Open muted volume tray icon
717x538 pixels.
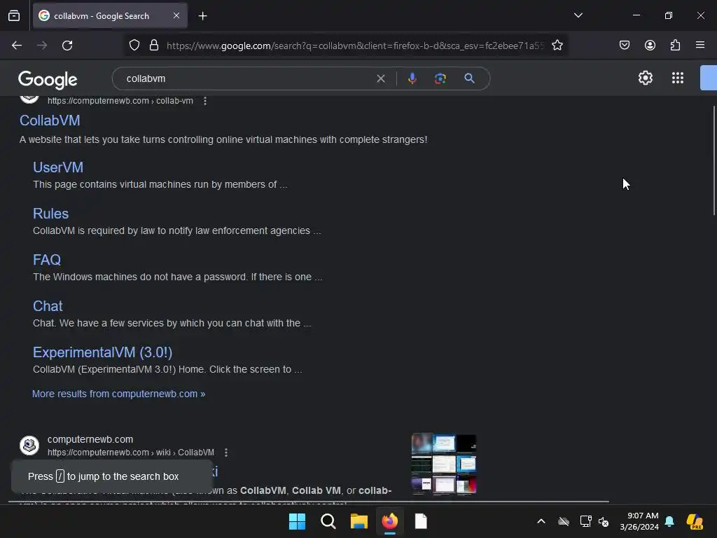click(x=604, y=521)
